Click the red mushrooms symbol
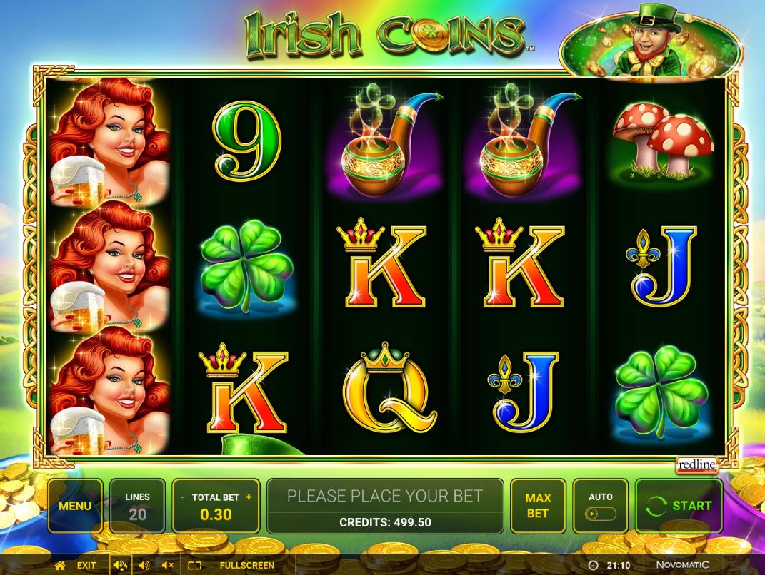The image size is (765, 575). pyautogui.click(x=663, y=141)
